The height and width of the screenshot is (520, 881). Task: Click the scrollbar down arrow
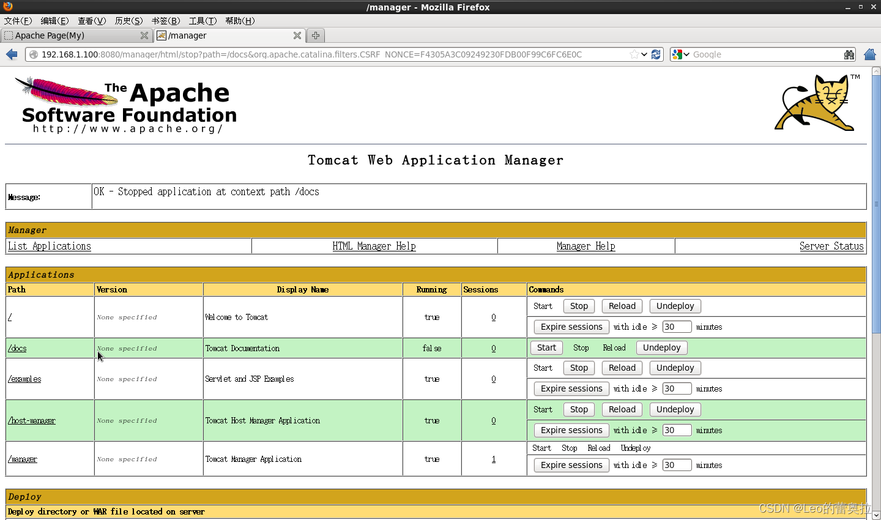(876, 515)
